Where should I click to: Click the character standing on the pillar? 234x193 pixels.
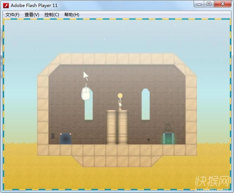coord(120,105)
